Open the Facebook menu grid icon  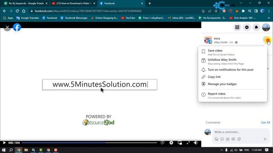(237, 27)
